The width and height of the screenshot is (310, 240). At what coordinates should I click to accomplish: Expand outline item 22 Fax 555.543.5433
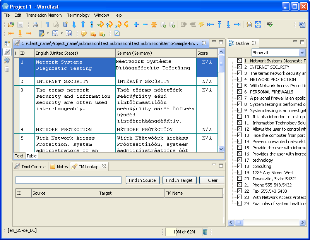tap(240, 191)
